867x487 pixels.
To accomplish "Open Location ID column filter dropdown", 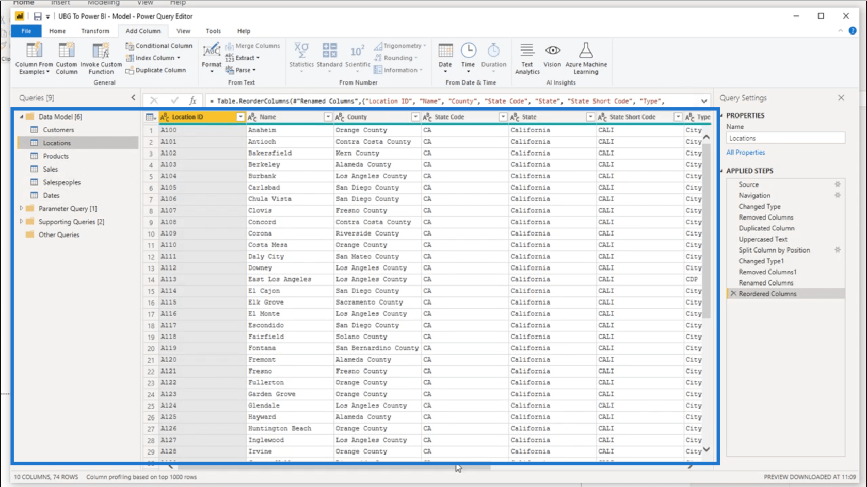I will (x=240, y=117).
